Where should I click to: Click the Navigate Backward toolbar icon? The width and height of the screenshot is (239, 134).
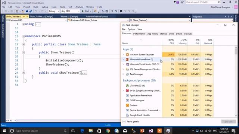click(x=6, y=11)
